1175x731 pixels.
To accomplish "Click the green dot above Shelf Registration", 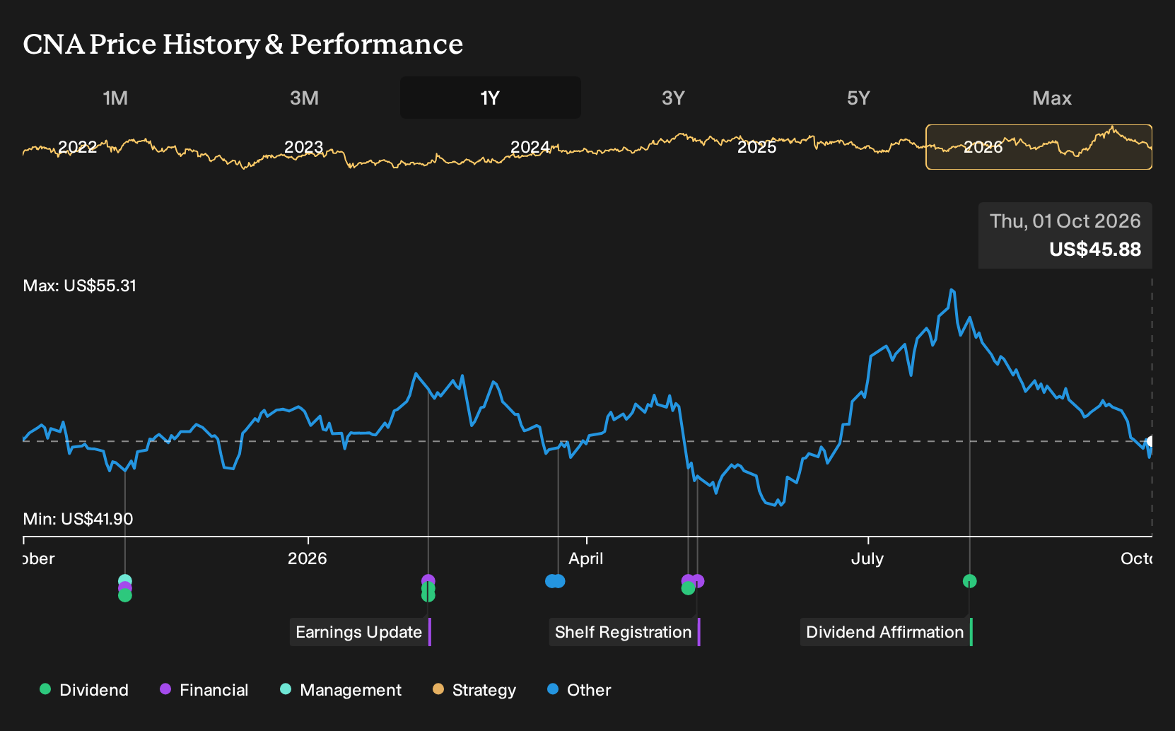I will point(688,588).
